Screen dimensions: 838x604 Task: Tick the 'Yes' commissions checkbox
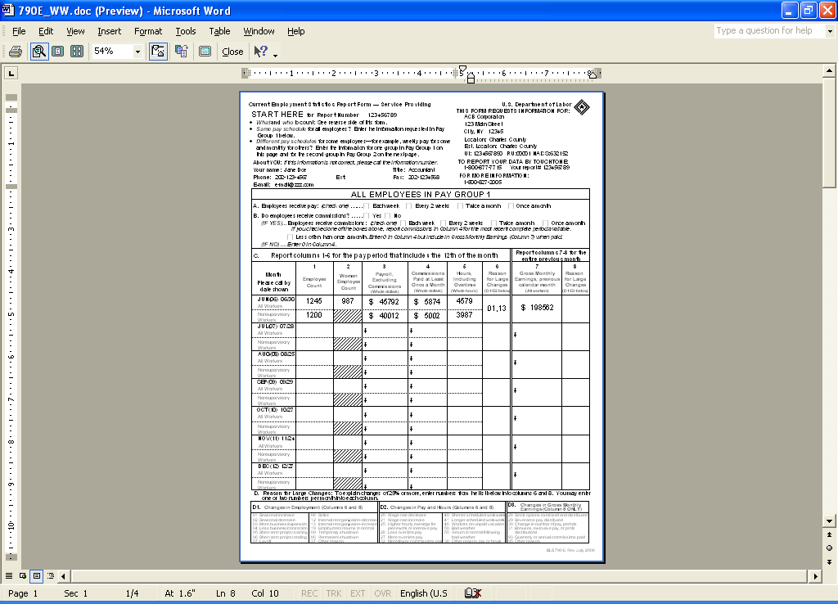pos(367,215)
